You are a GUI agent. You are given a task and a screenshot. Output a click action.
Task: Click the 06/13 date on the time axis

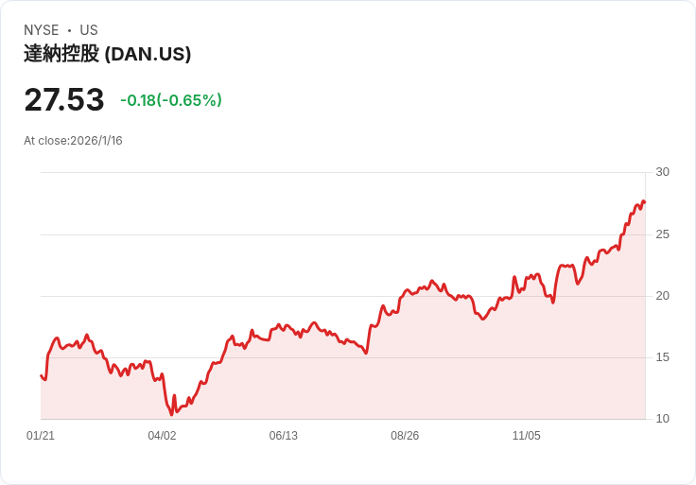coord(284,436)
